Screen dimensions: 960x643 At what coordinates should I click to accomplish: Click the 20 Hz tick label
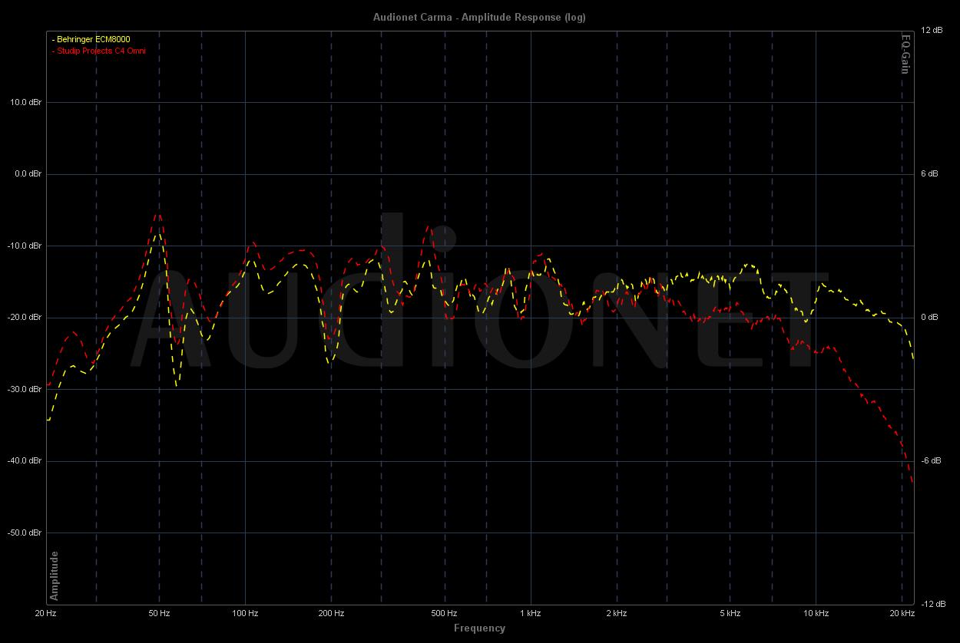(45, 614)
